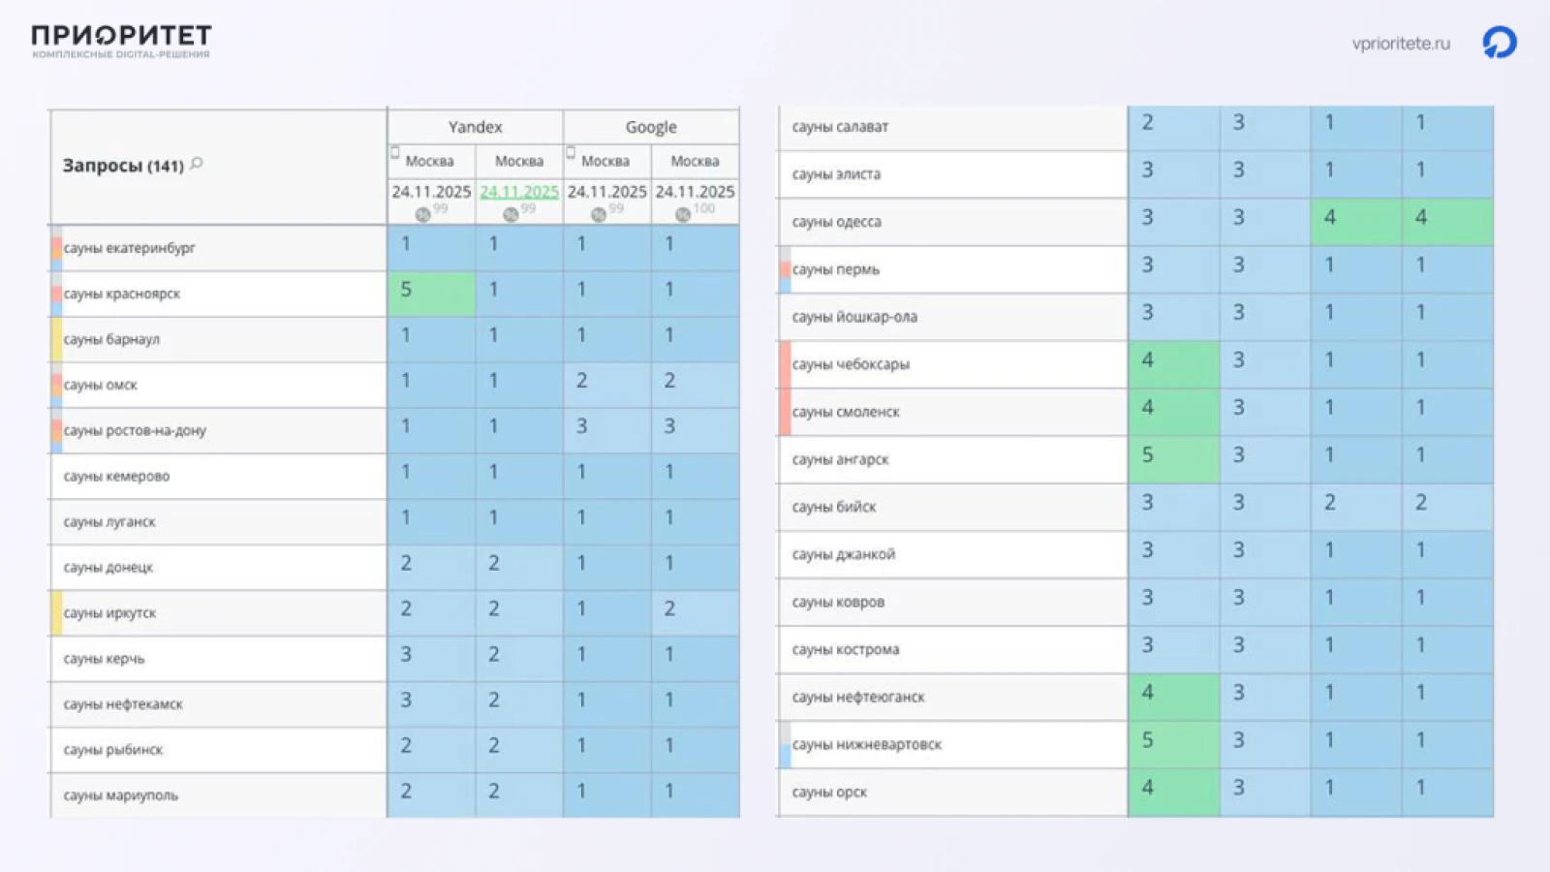This screenshot has height=872, width=1550.
Task: Click the blue circular logo icon top right
Action: point(1500,43)
